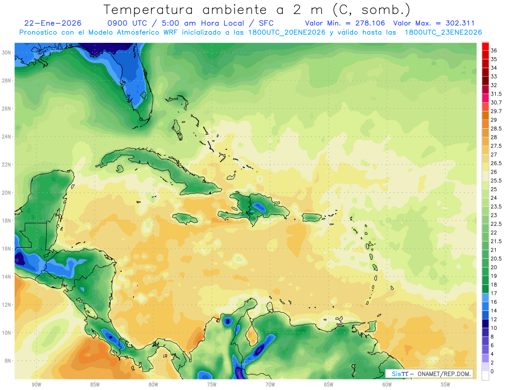Click the 19 label in the color legend
The height and width of the screenshot is (390, 505).
pos(494,276)
